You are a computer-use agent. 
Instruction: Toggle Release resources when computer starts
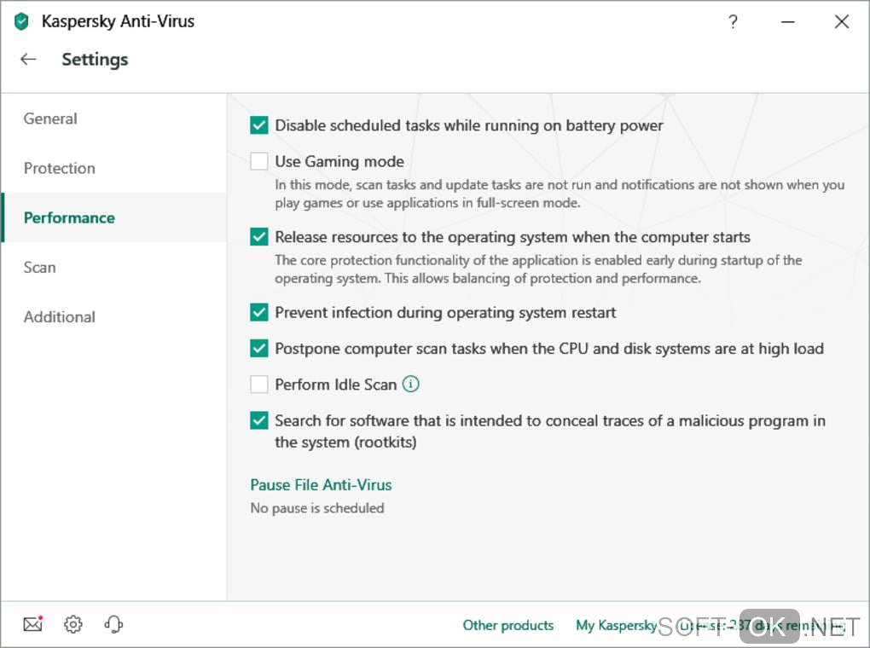click(259, 237)
